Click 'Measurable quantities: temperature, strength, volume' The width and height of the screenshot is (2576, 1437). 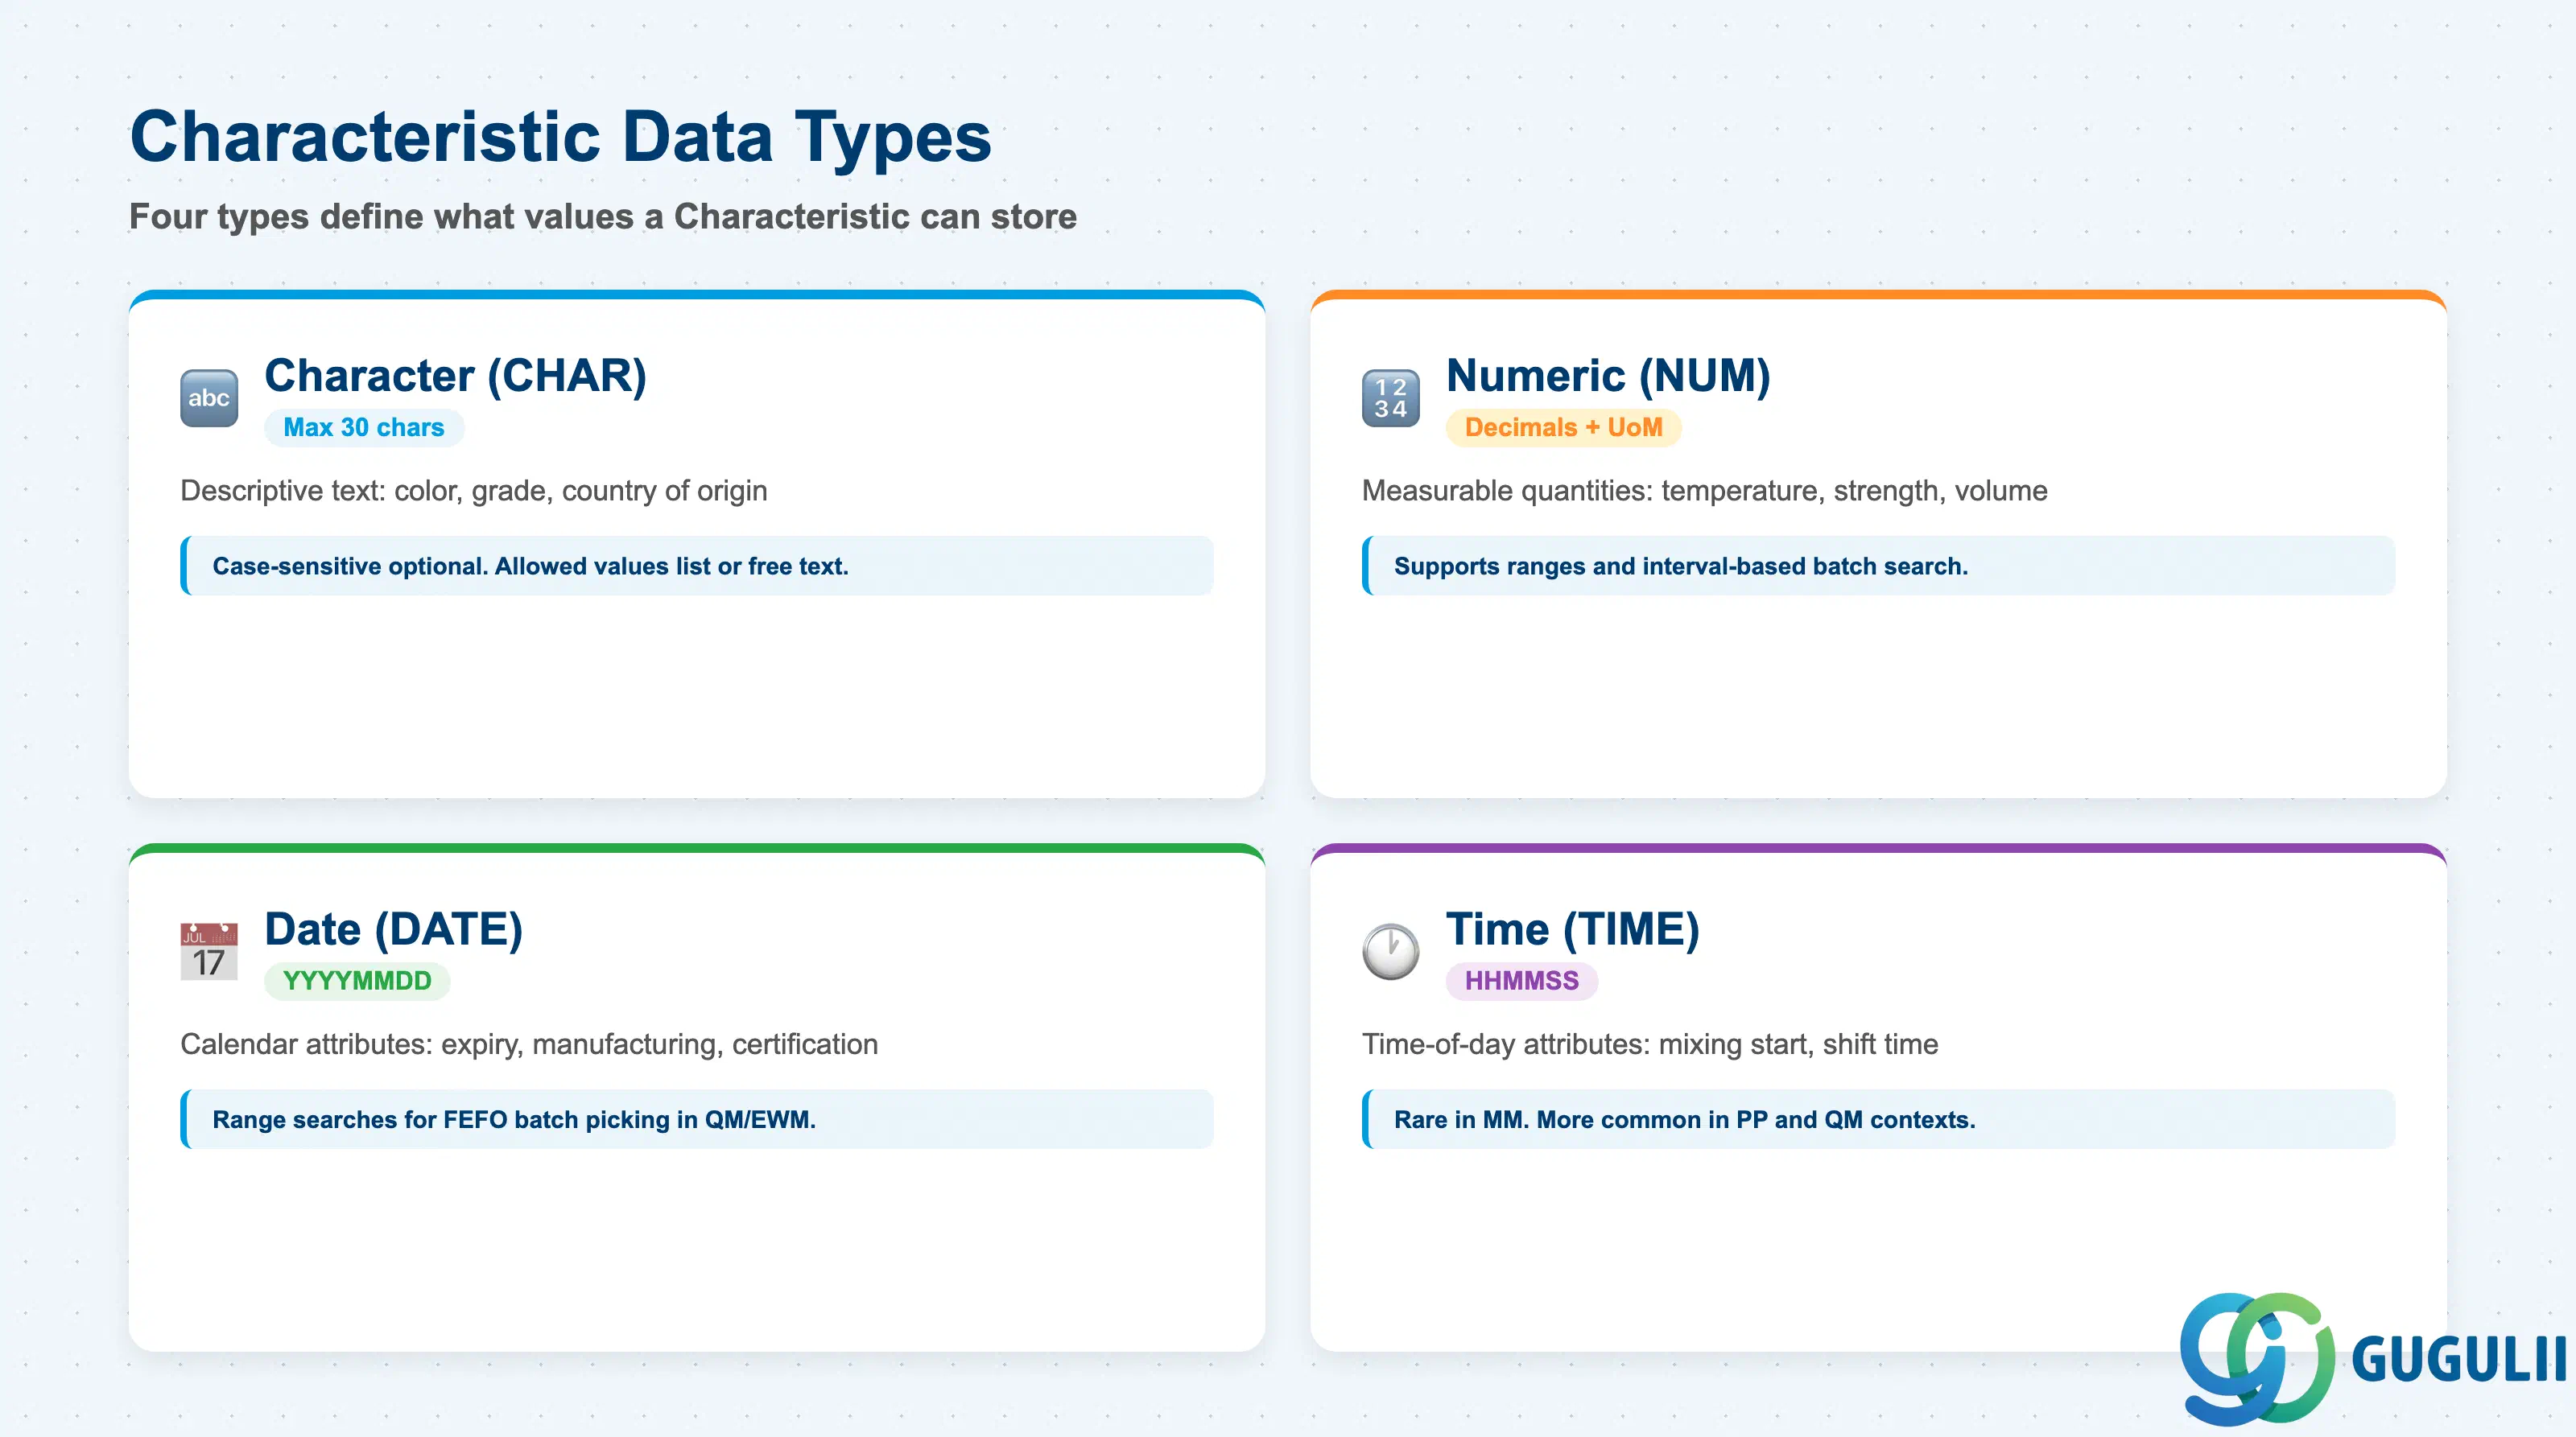point(1705,491)
